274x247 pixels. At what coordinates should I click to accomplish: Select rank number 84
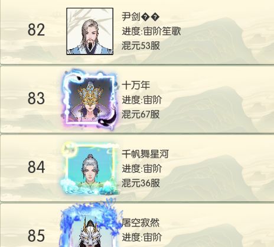click(x=36, y=167)
